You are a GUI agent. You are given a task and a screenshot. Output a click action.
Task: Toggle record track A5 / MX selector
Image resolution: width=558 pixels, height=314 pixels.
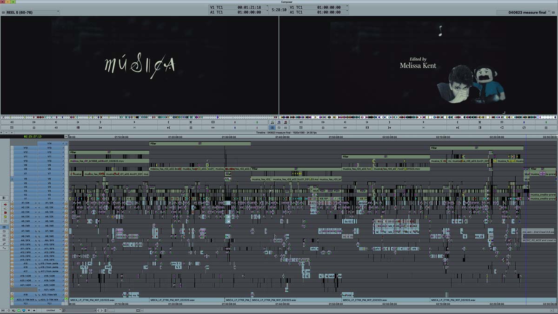pos(49,221)
